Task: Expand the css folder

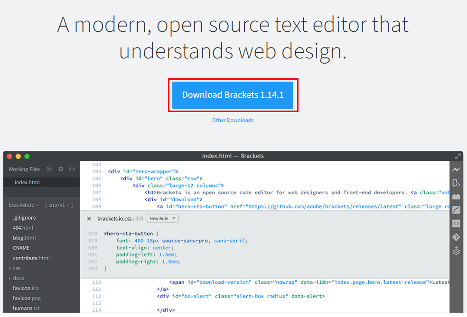Action: point(15,268)
